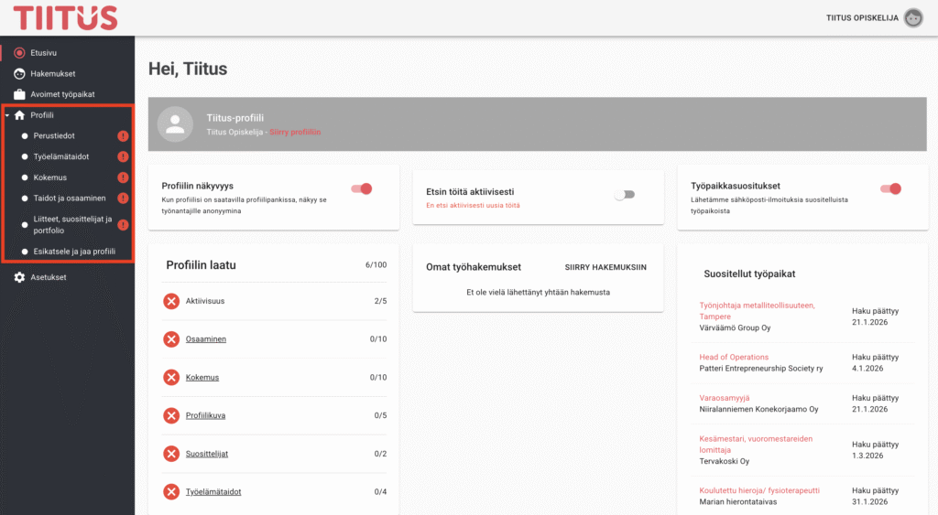
Task: Collapse the Profiili section arrow in sidebar
Action: point(7,115)
